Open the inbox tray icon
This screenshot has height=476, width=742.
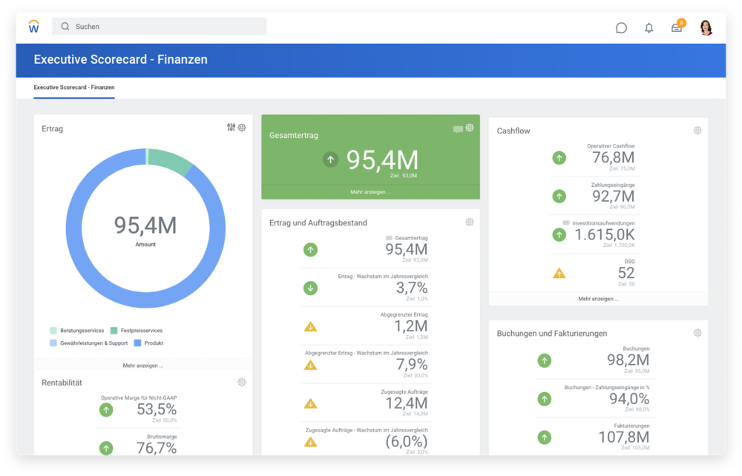tap(677, 28)
